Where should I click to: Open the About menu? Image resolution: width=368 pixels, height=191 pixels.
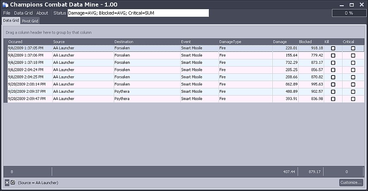pos(42,13)
